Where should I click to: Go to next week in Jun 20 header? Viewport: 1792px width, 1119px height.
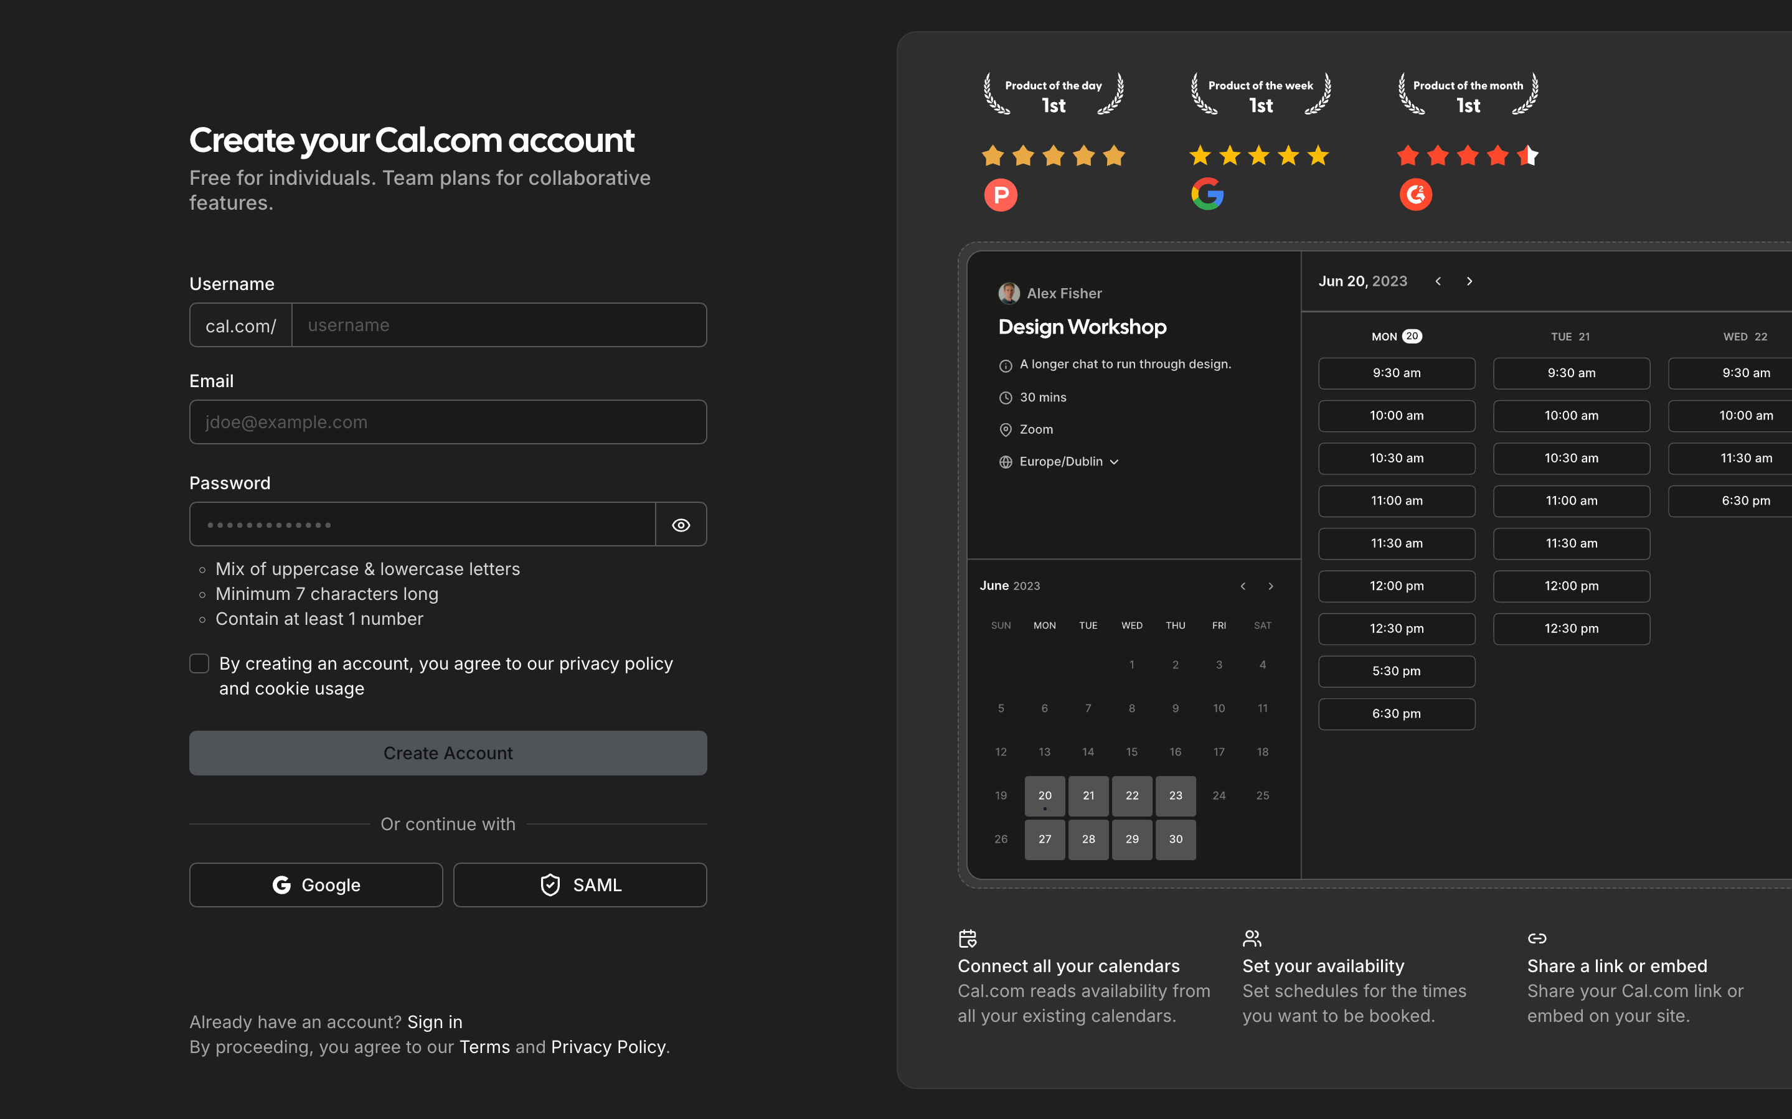click(1469, 281)
